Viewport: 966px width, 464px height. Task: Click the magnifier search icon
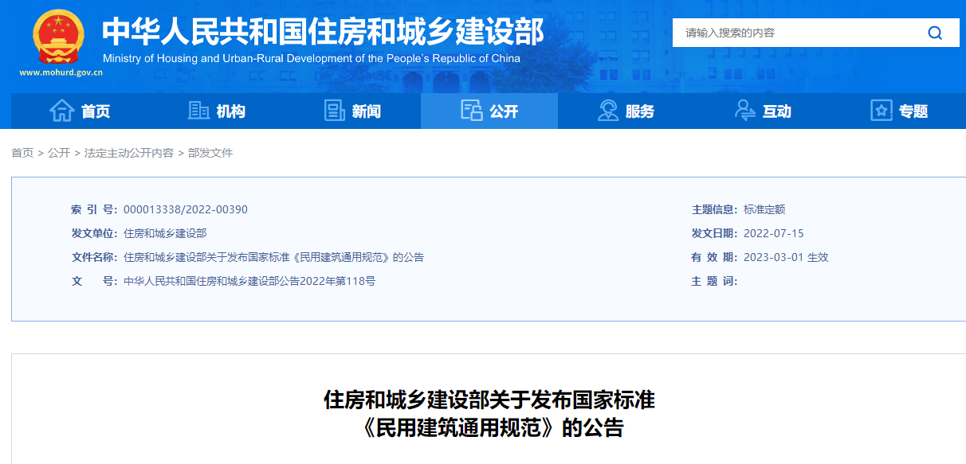click(x=935, y=33)
